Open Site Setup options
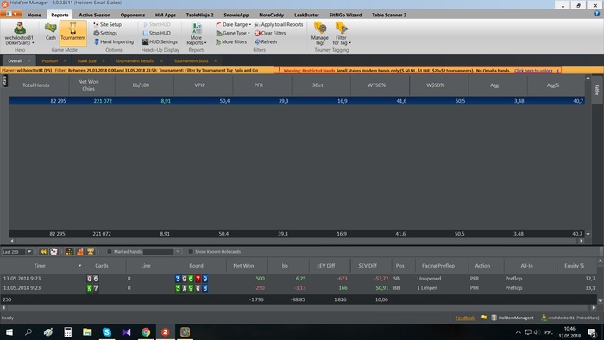This screenshot has width=604, height=340. click(x=108, y=24)
